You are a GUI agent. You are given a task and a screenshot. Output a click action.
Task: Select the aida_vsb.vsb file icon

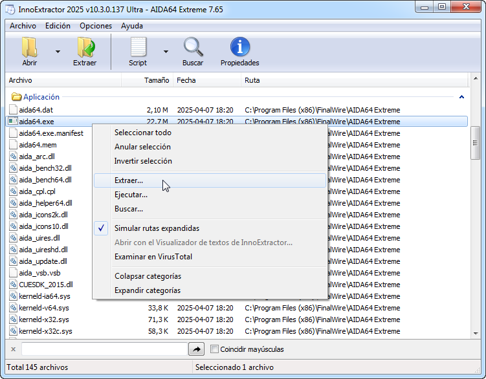pos(13,273)
